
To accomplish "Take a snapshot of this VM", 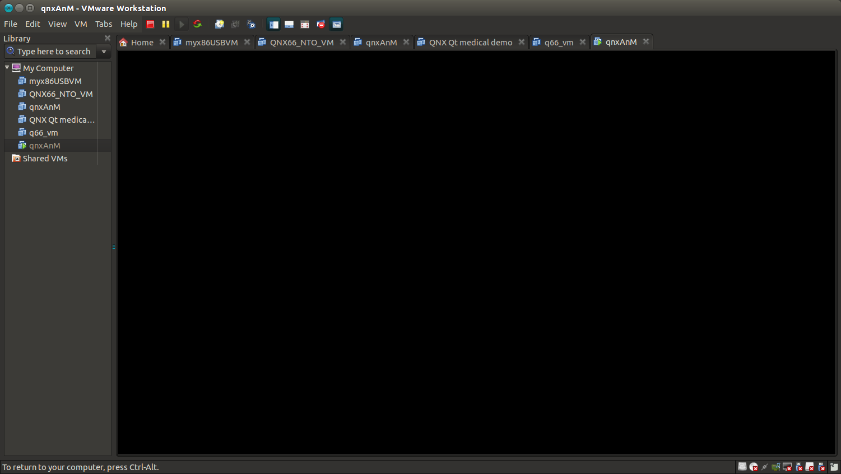I will coord(220,24).
